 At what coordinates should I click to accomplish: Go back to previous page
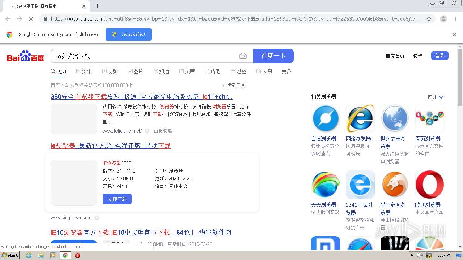point(8,19)
